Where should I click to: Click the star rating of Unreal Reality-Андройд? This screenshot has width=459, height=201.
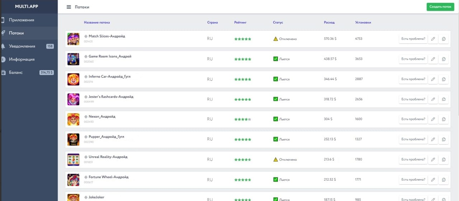coord(243,160)
